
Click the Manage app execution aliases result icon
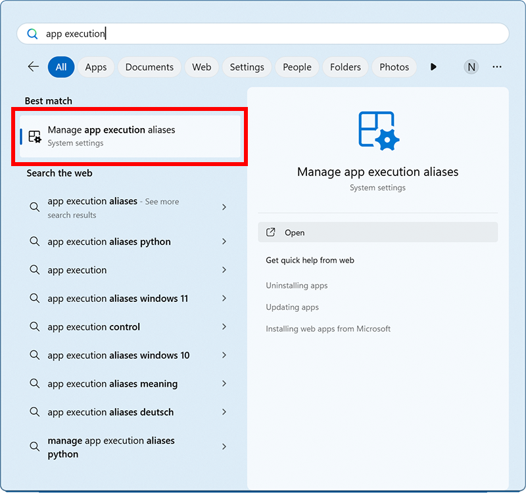pyautogui.click(x=35, y=137)
